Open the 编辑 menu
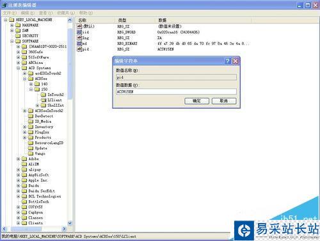Viewport: 320px width, 241px height. [28, 13]
